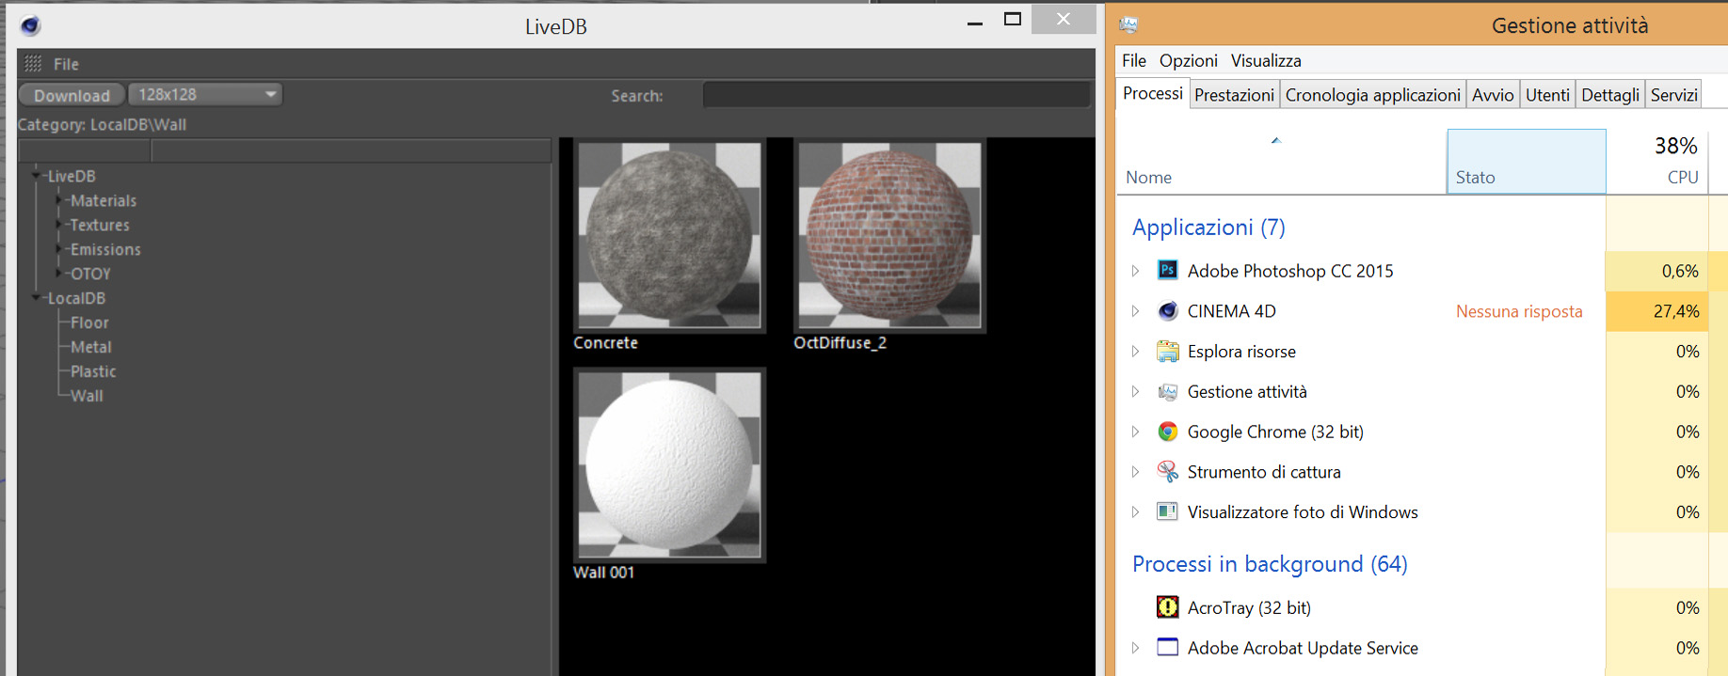Select the Processi tab
This screenshot has height=676, width=1728.
tap(1152, 93)
